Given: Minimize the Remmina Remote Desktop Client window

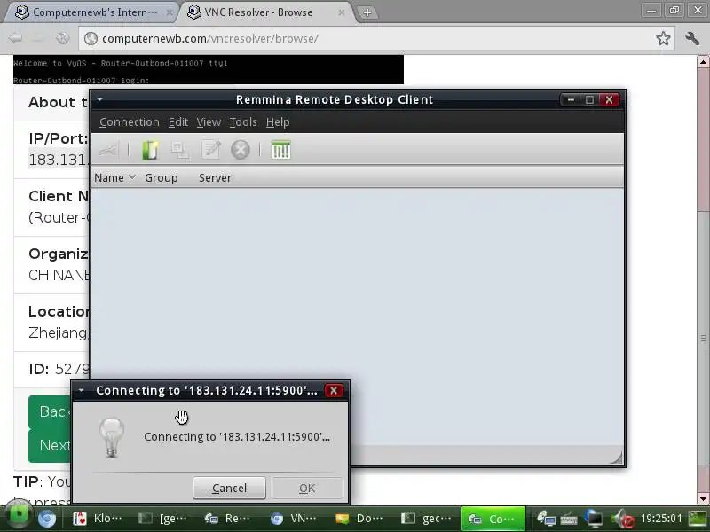Looking at the screenshot, I should 571,99.
